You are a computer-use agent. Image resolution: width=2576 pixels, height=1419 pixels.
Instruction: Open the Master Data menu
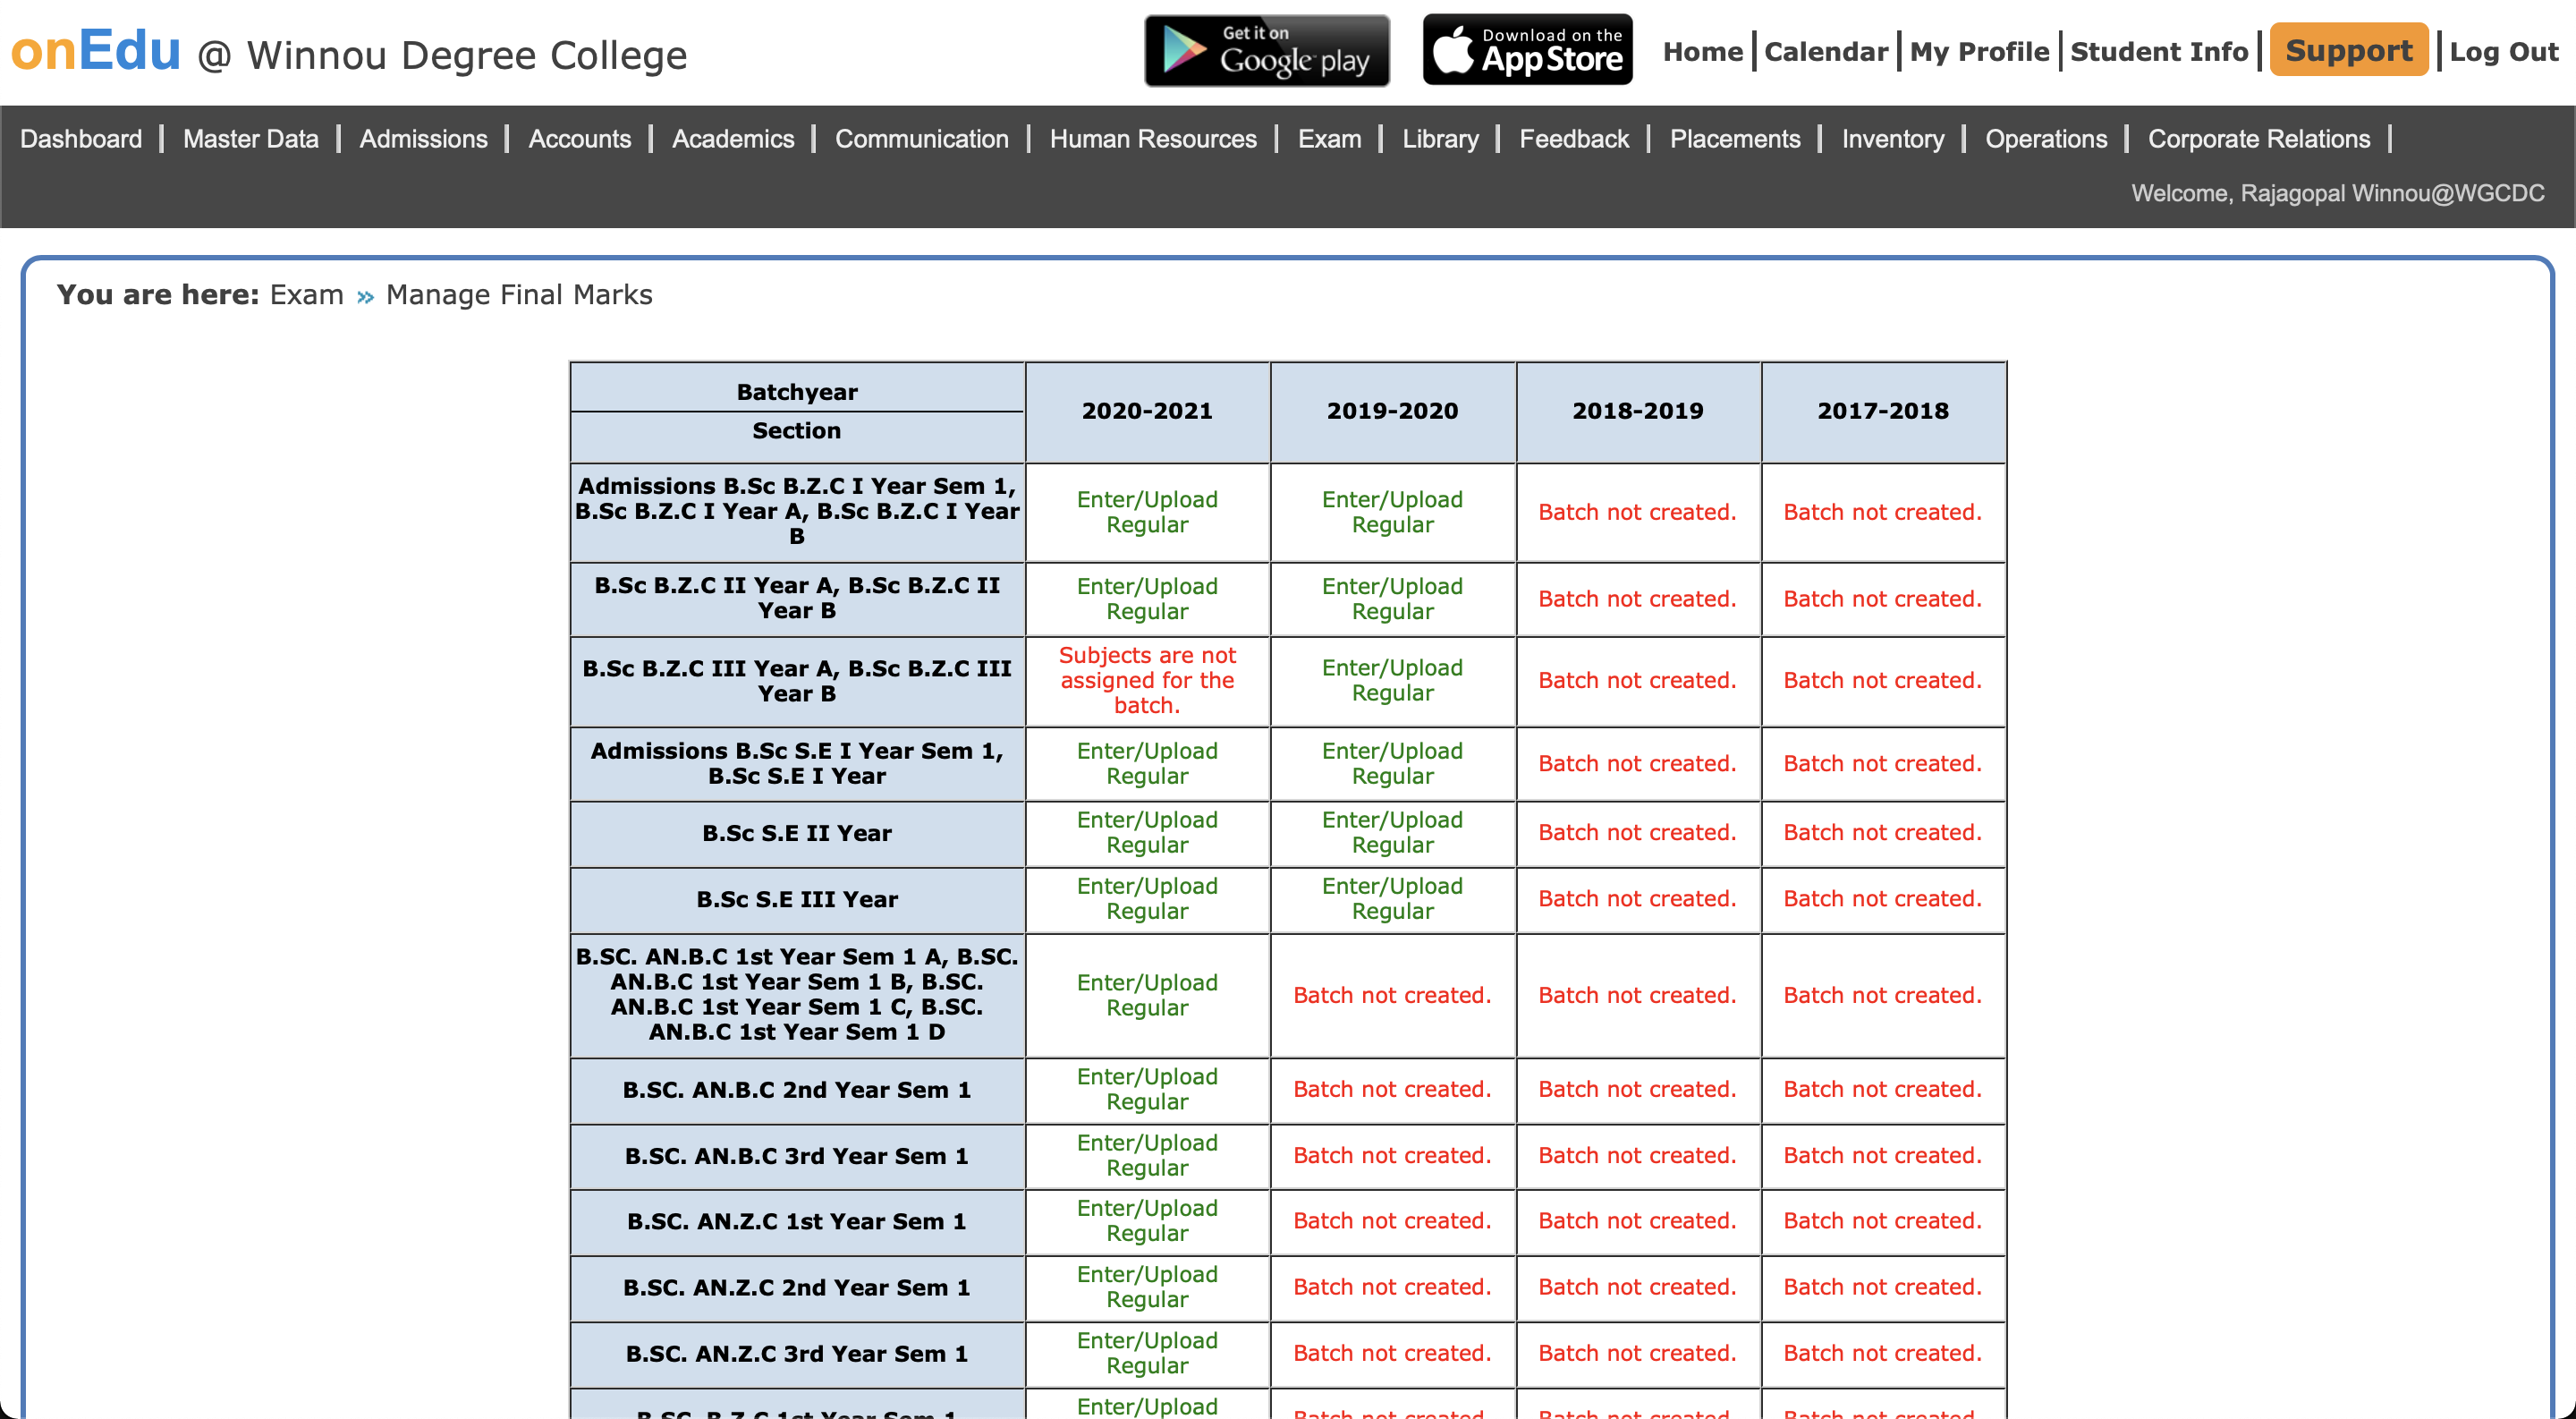(x=250, y=139)
